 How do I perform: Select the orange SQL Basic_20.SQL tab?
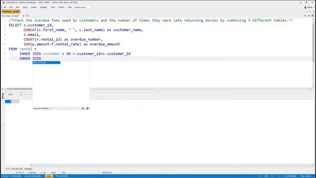click(x=11, y=11)
